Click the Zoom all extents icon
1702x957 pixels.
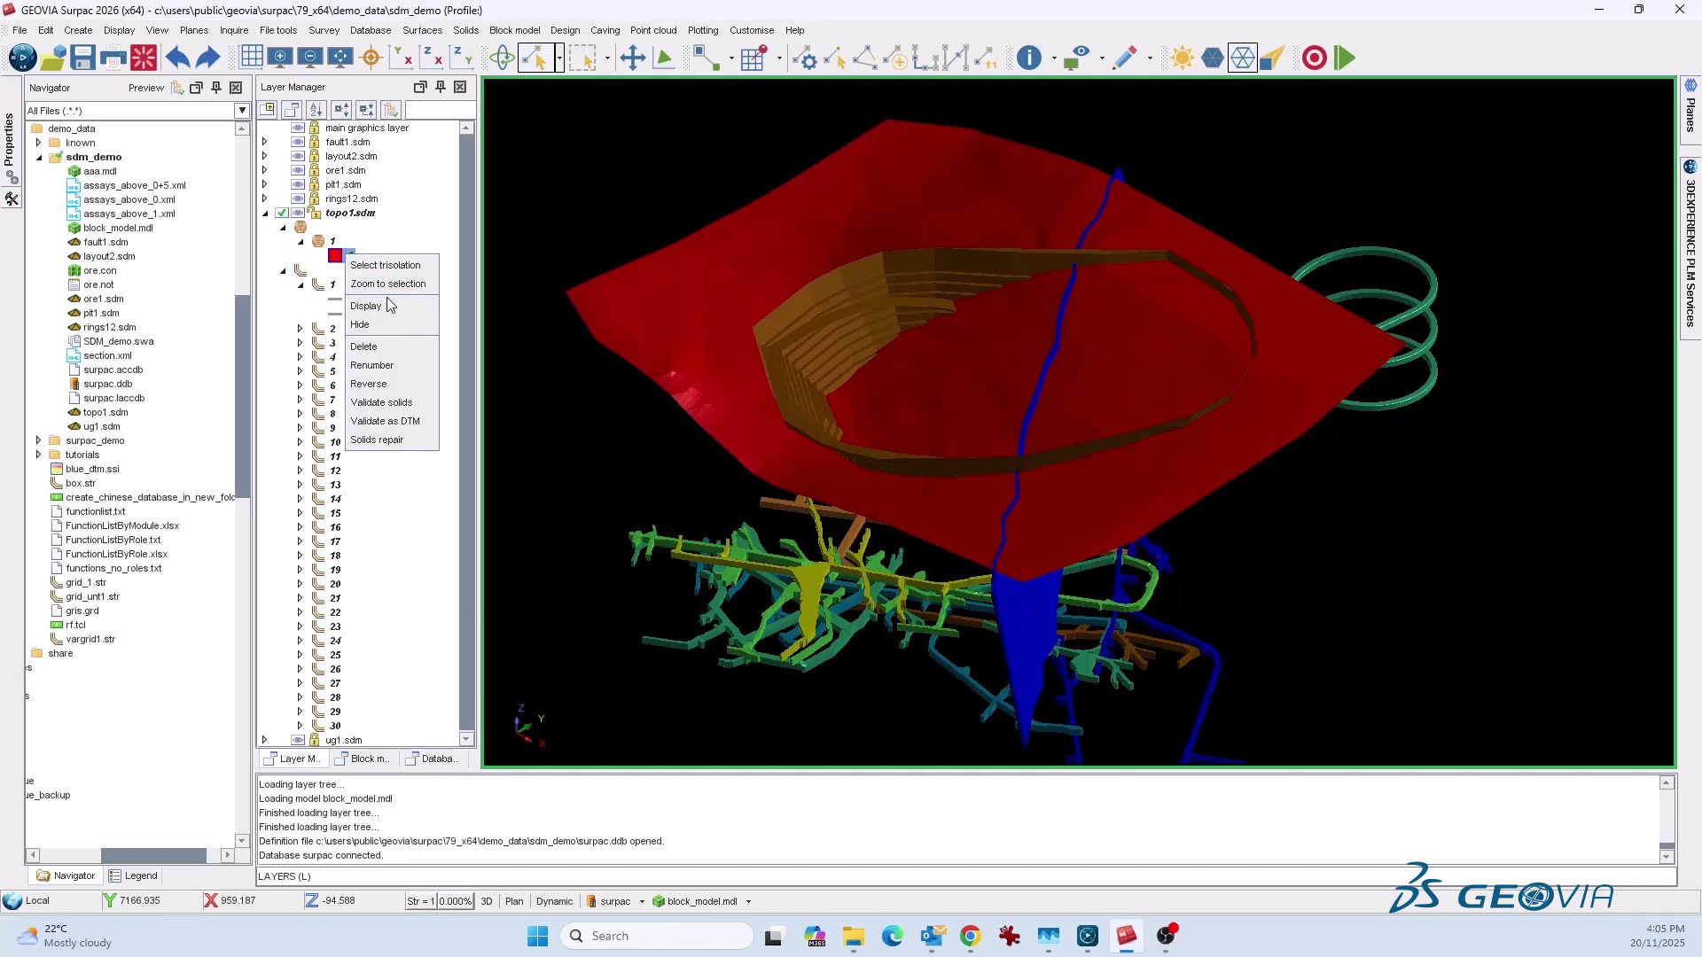tap(340, 58)
